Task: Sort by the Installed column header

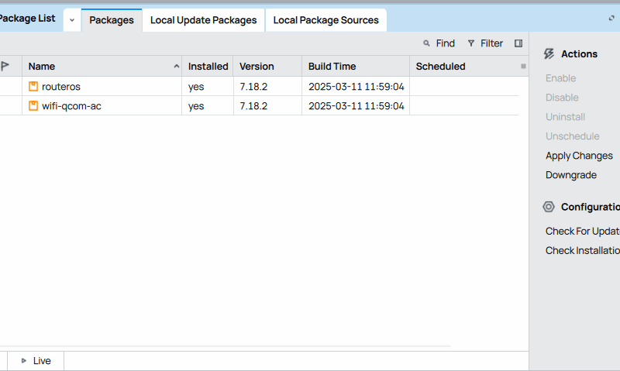Action: click(208, 67)
